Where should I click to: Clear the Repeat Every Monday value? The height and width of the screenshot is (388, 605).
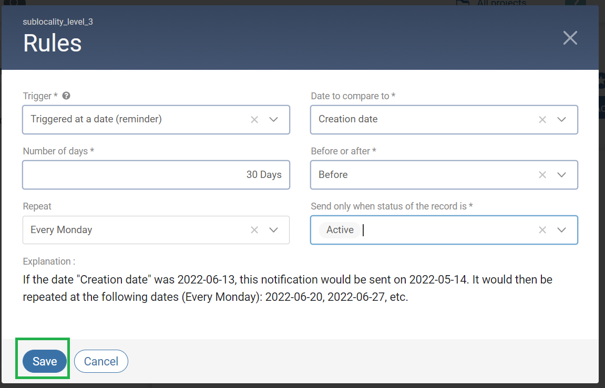click(254, 229)
